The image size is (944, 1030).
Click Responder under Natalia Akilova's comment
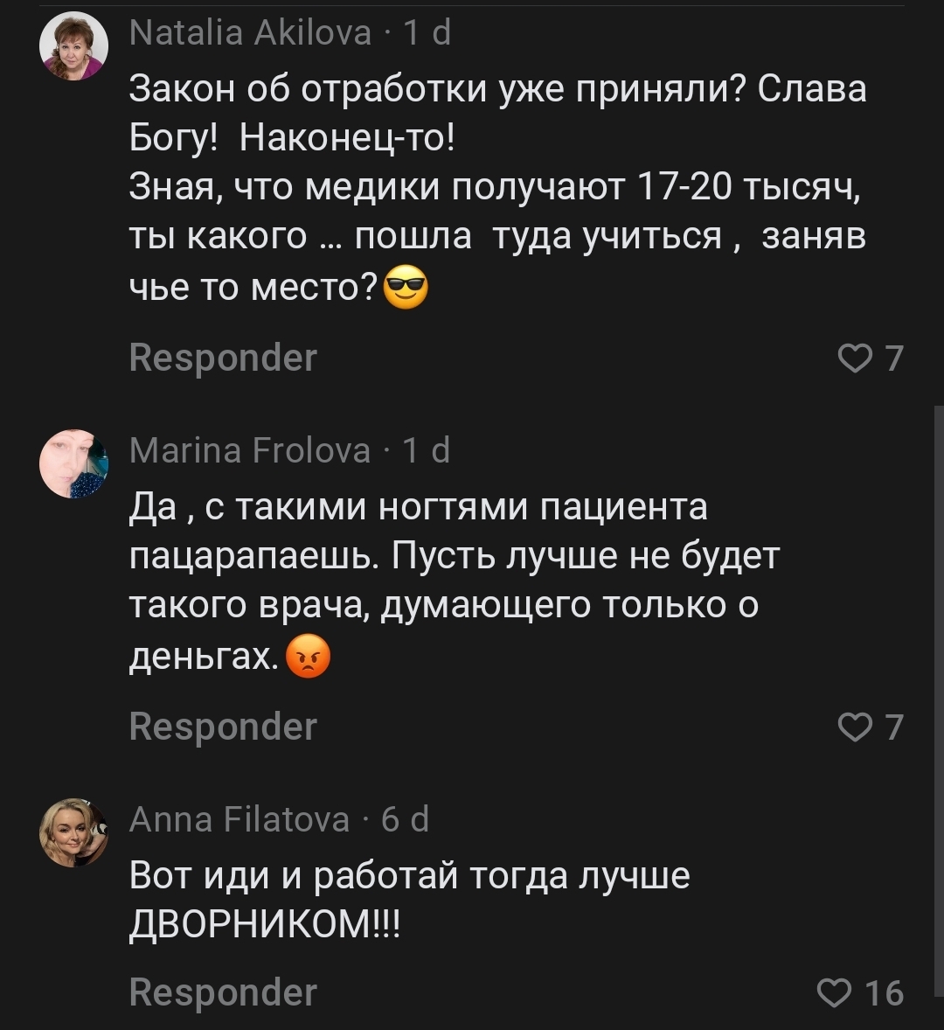tap(223, 358)
